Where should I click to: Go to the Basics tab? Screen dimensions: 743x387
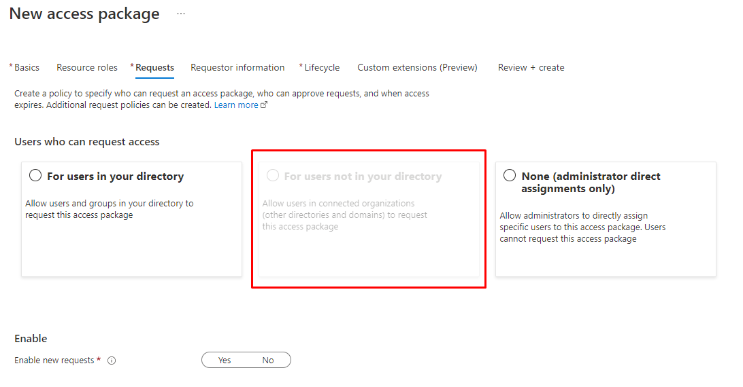27,67
